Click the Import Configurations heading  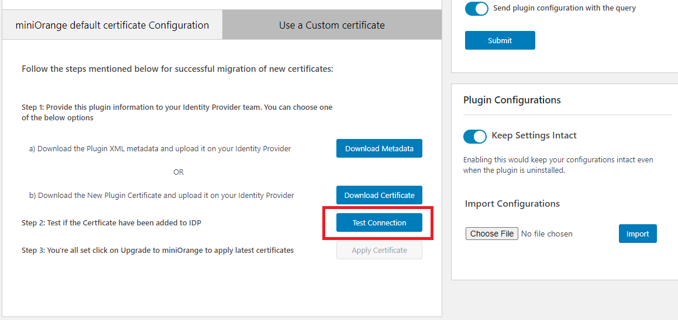coord(512,204)
